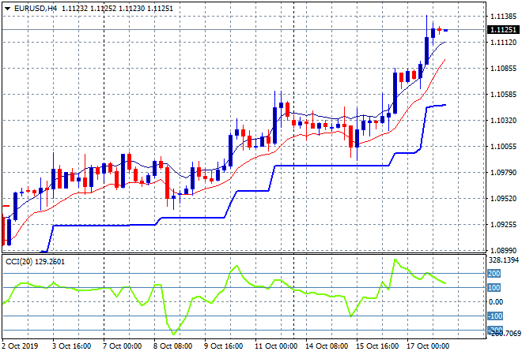522x355 pixels.
Task: Click the tall blue candle peaking near 1.11385
Action: click(x=427, y=50)
